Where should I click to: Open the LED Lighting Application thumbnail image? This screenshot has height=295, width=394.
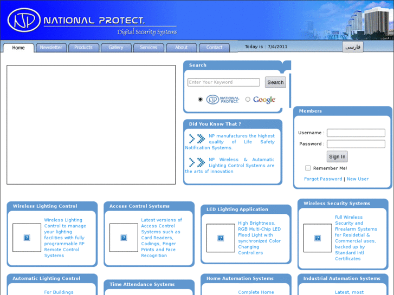click(x=221, y=238)
